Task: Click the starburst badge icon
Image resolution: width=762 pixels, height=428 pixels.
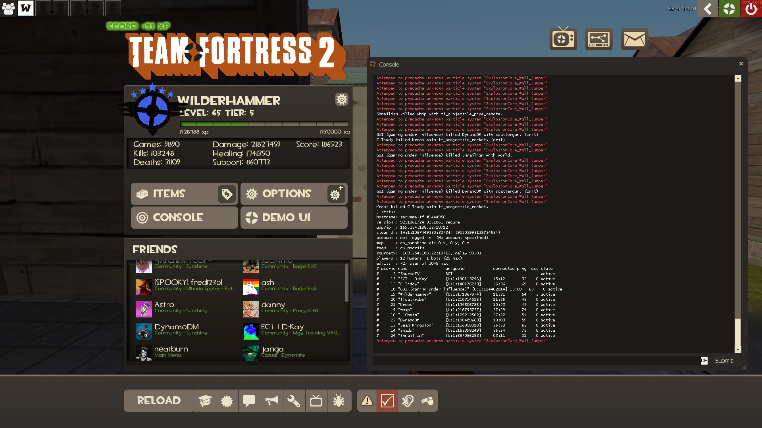Action: coord(227,401)
